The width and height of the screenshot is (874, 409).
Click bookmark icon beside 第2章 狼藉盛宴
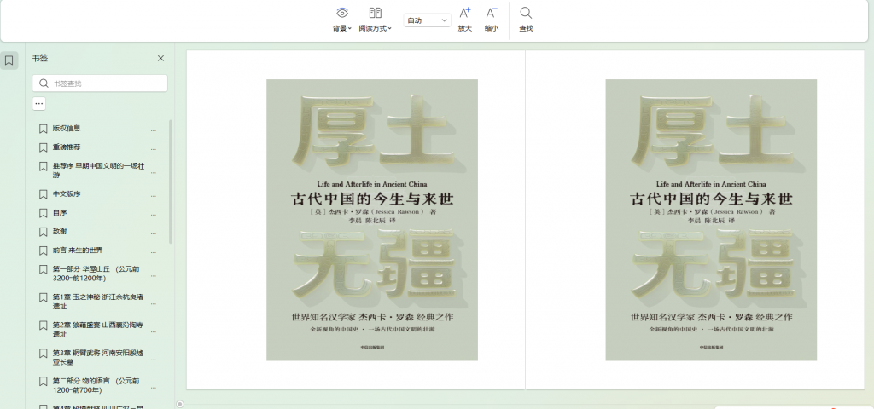click(x=43, y=325)
